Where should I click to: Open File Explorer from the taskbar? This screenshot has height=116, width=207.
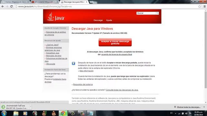pyautogui.click(x=16, y=113)
